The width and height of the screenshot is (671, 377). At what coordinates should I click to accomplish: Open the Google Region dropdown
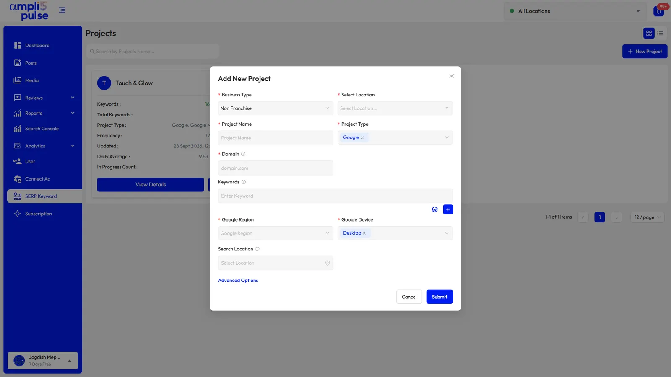click(276, 233)
